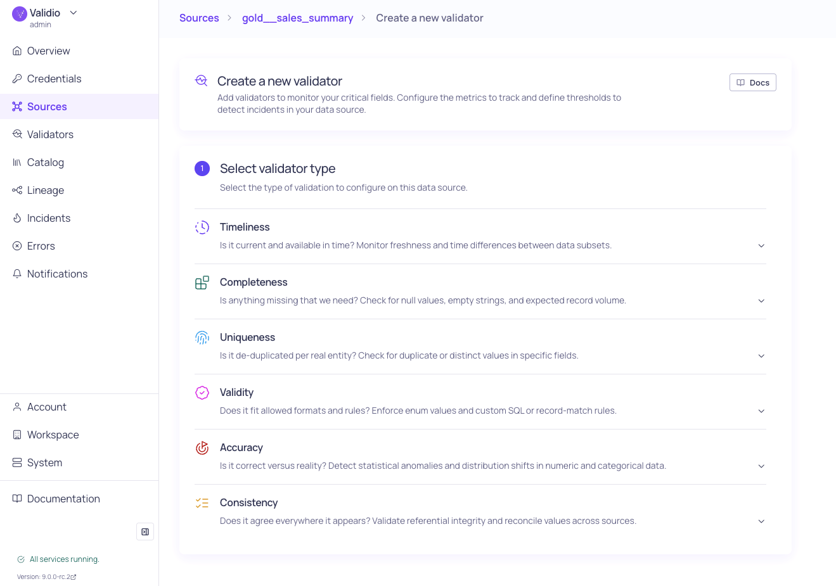The image size is (836, 586).
Task: Click the System server icon
Action: click(17, 462)
